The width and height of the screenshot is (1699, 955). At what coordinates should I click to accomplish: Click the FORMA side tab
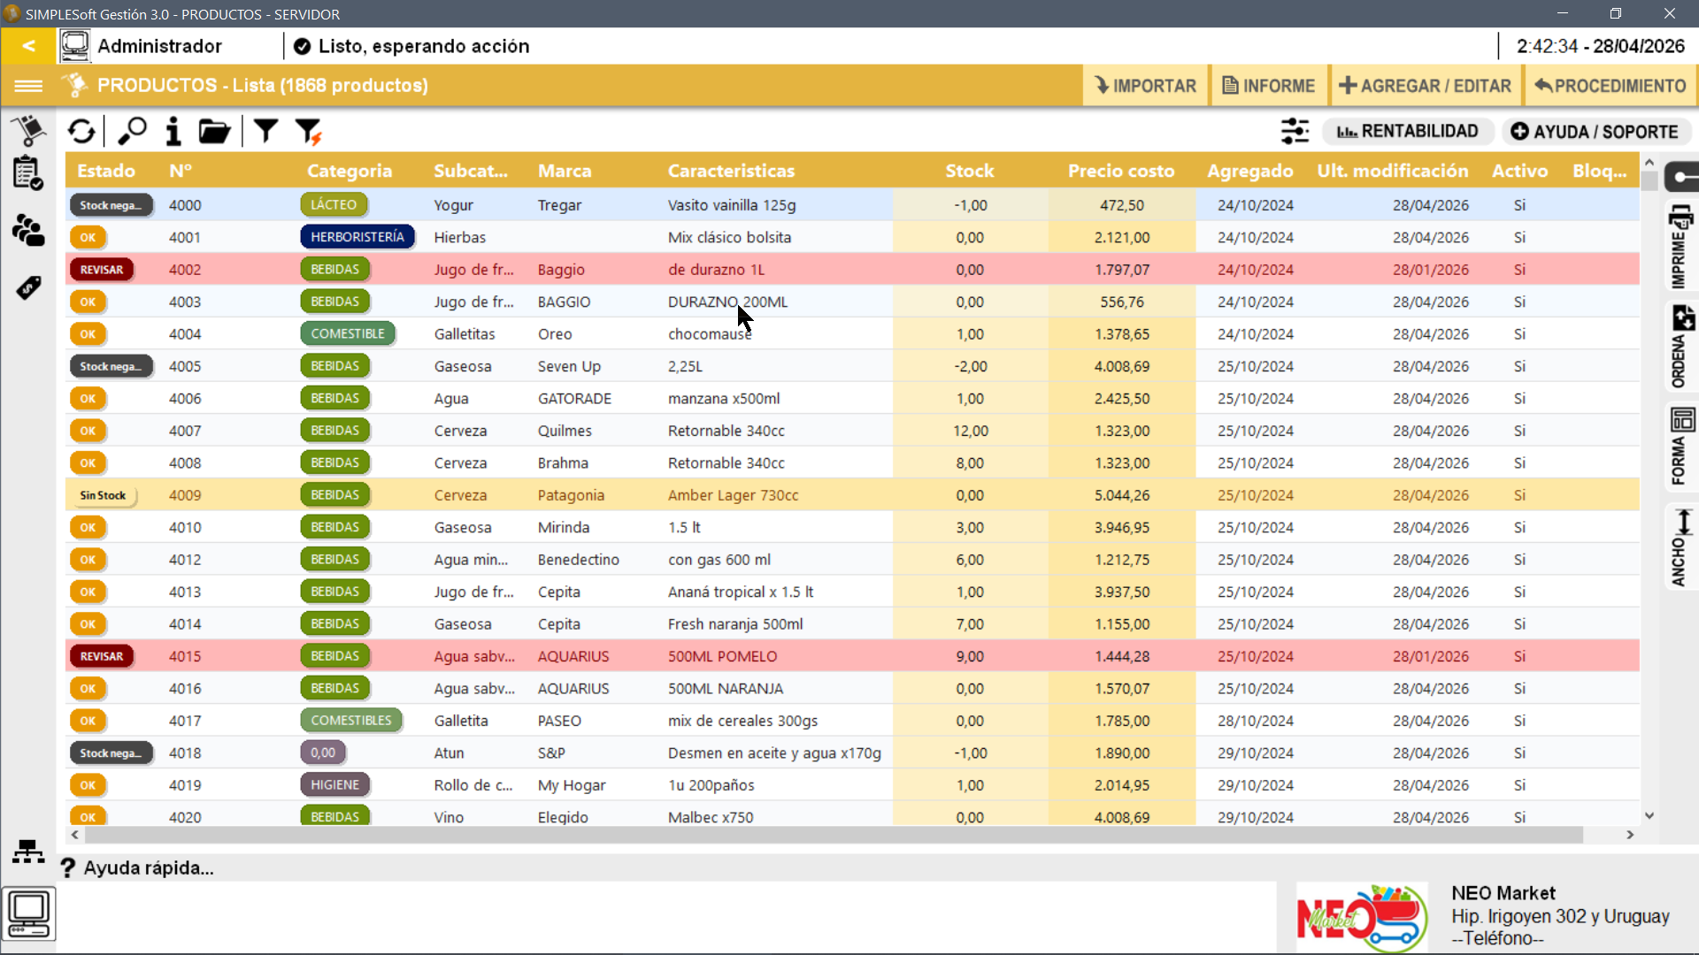click(1681, 447)
